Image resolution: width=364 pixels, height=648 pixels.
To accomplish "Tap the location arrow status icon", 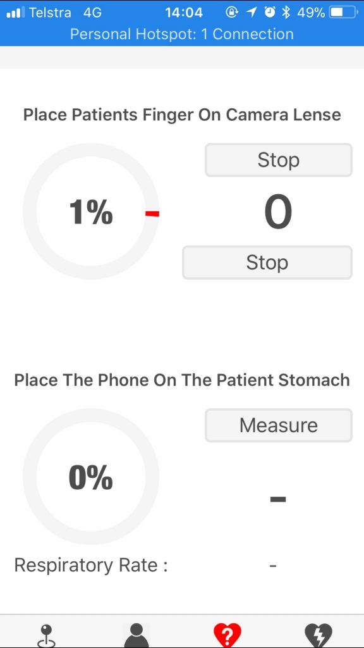I will [252, 13].
